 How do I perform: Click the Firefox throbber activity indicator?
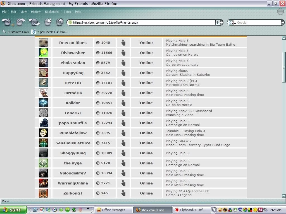[280, 12]
